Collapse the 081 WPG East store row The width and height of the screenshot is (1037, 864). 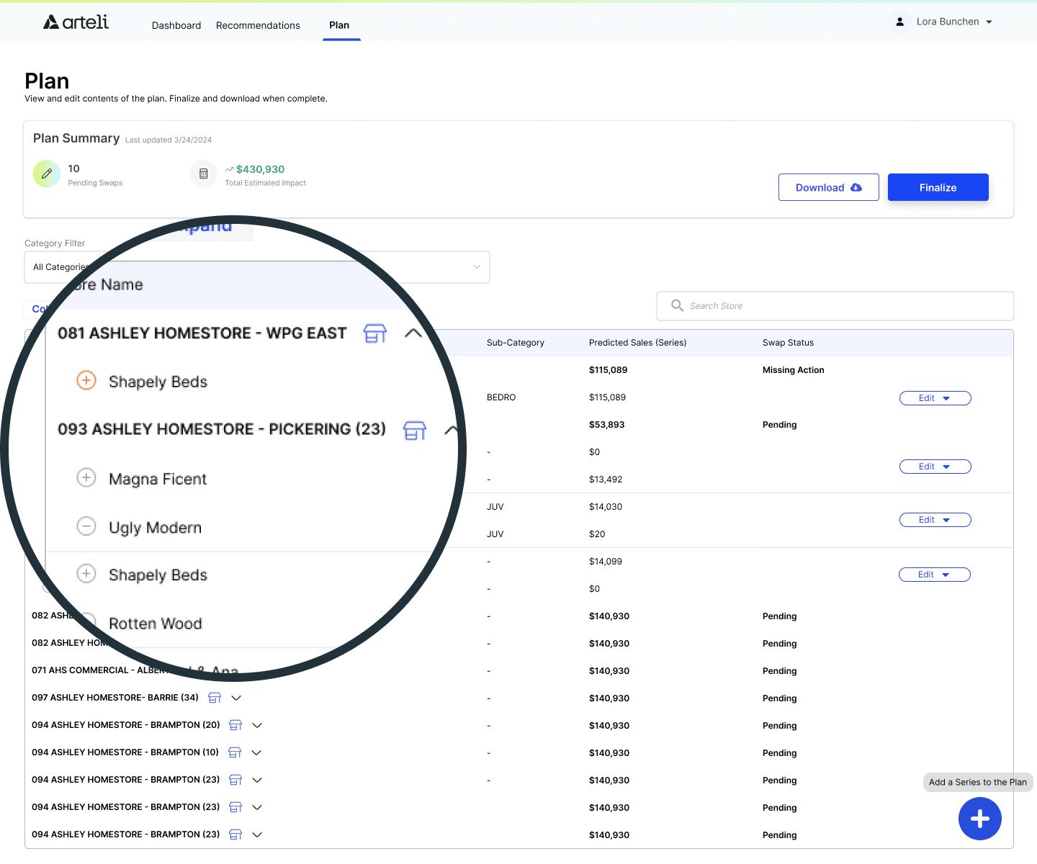[x=413, y=333]
